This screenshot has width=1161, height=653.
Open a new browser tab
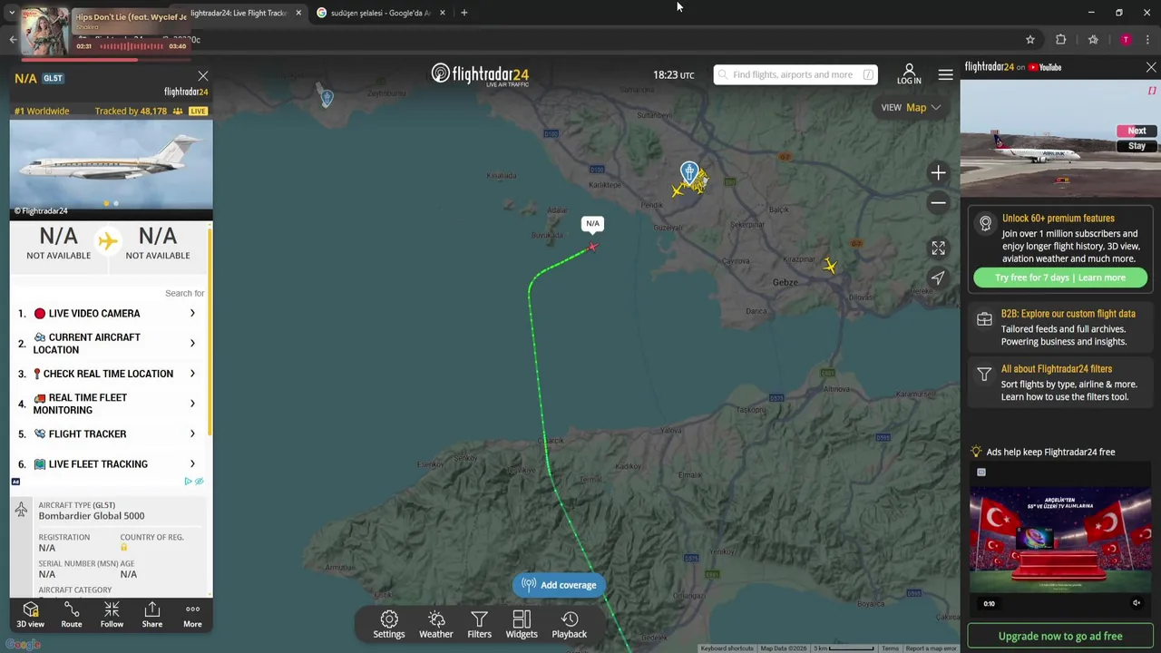(x=463, y=13)
